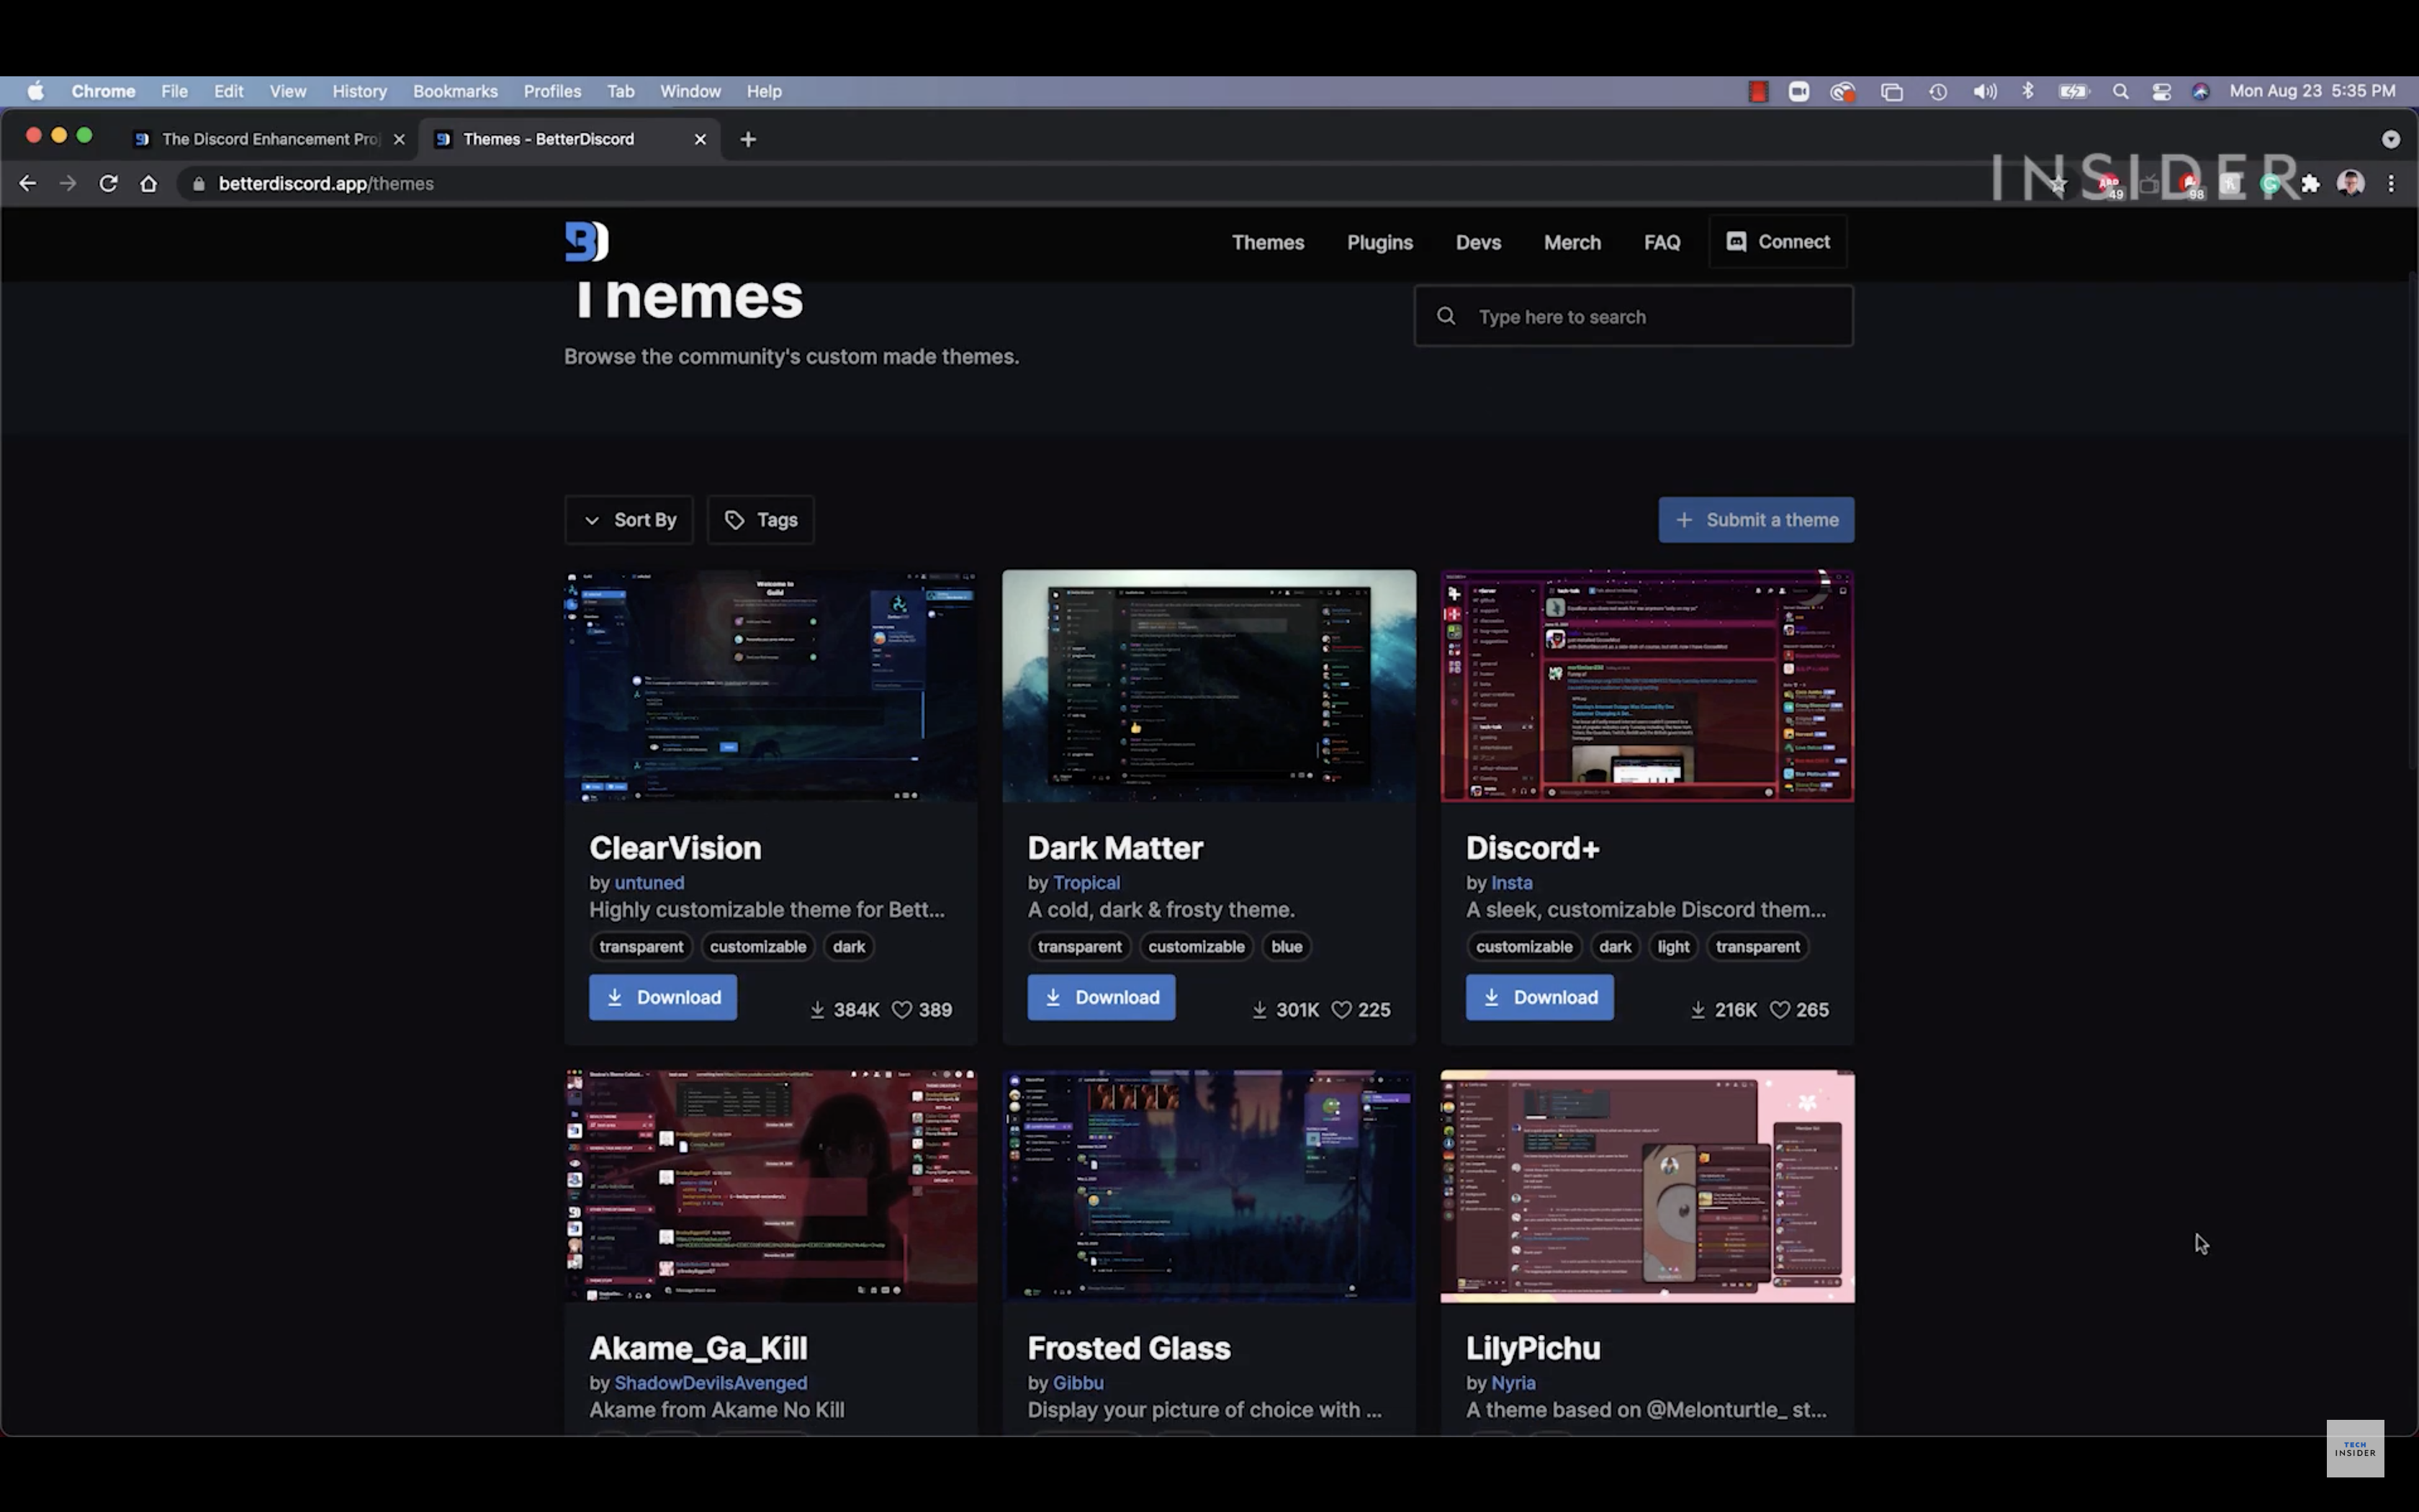Open Control Center icon in menu bar
The height and width of the screenshot is (1512, 2419).
pyautogui.click(x=2161, y=91)
